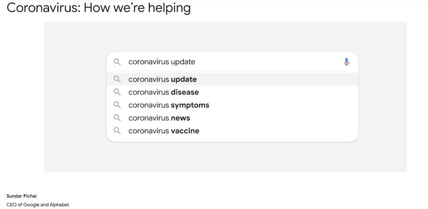Click the gray hero banner below the suggestions

225,157
